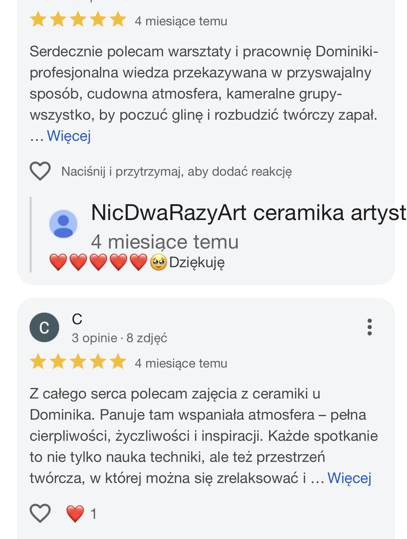Click the star rating of the top review

(78, 20)
